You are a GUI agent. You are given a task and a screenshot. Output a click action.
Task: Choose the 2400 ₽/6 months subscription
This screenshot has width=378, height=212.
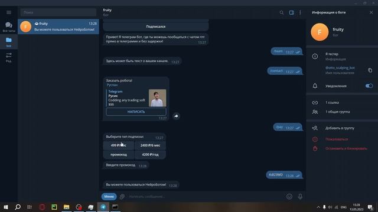tap(150, 145)
